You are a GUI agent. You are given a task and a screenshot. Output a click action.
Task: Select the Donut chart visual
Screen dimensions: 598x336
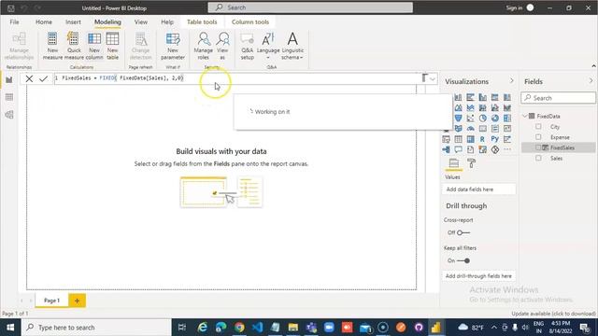tap(494, 119)
